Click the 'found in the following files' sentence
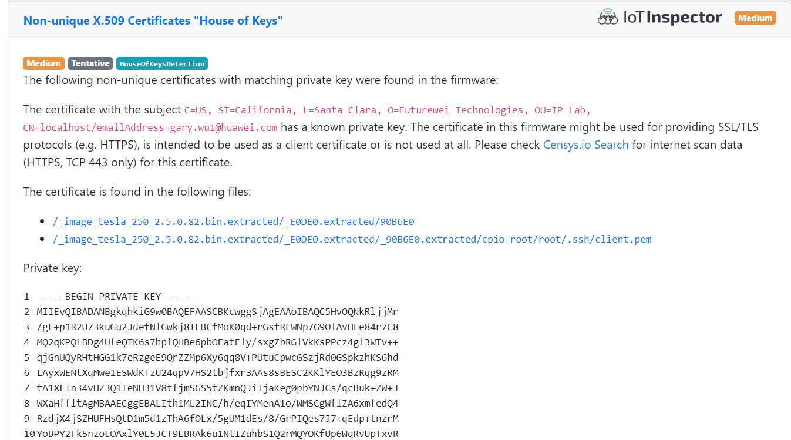The image size is (791, 440). point(137,192)
